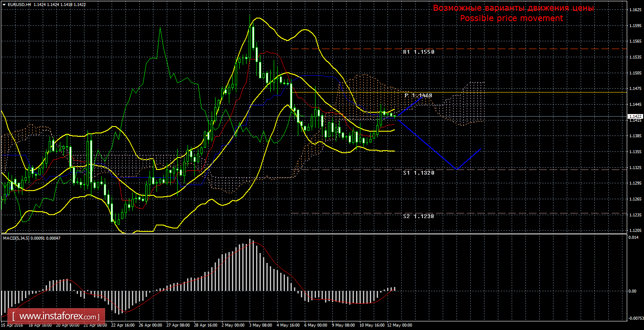Open the chart dropdown triangle beside EURUSD,H4

pos(3,4)
